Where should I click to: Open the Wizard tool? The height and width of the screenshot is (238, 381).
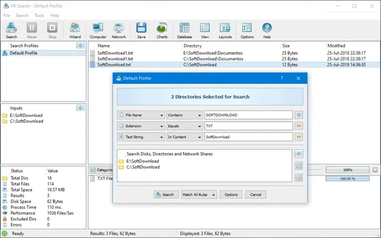[75, 30]
